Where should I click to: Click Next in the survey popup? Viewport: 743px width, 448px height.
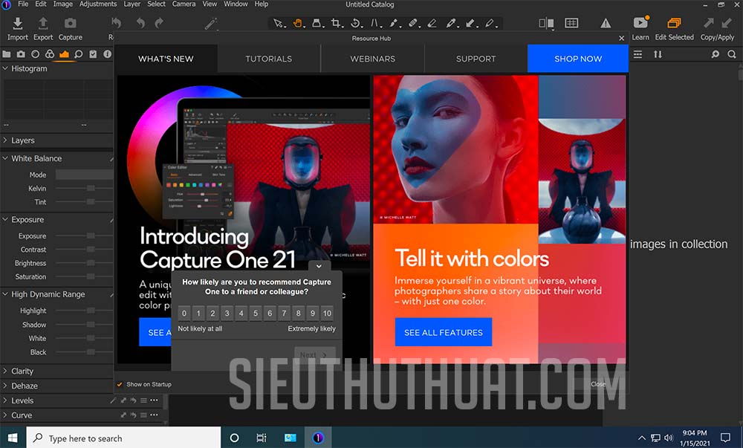click(314, 354)
